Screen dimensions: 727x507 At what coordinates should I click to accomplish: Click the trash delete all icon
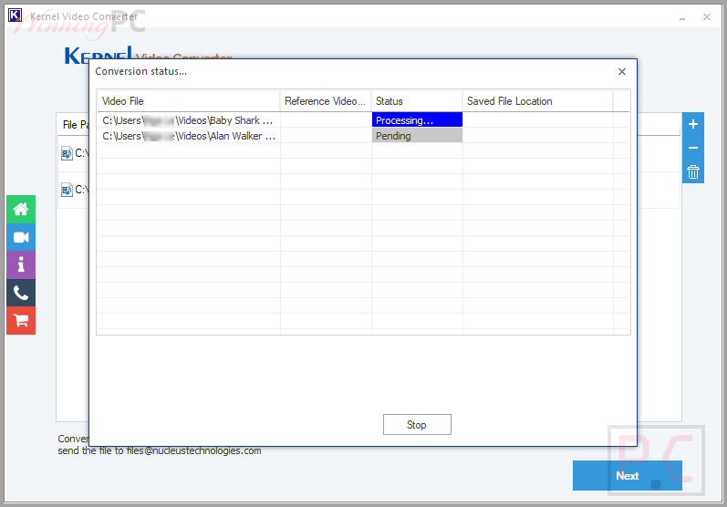tap(692, 172)
